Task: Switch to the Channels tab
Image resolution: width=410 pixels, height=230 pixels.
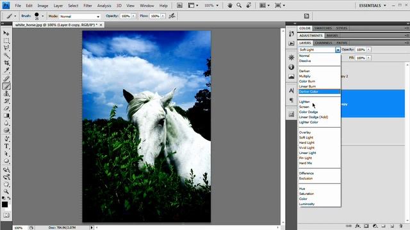Action: (324, 43)
